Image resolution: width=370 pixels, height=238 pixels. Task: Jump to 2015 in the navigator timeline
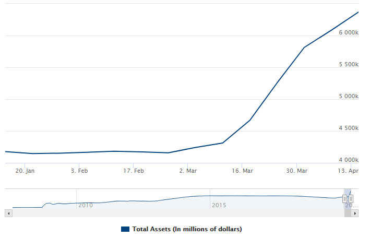pos(219,205)
